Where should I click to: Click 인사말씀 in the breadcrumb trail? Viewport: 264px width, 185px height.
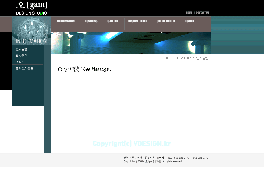(x=202, y=58)
